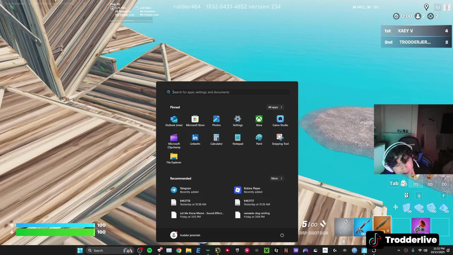Launch the Xbox app
453x255 pixels.
[x=259, y=121]
